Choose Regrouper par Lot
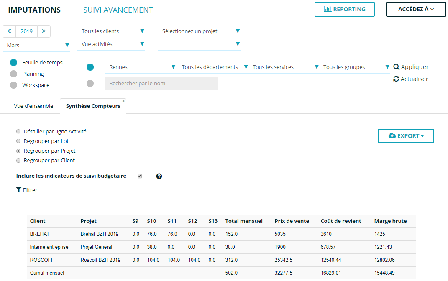Image resolution: width=448 pixels, height=281 pixels. (x=18, y=141)
